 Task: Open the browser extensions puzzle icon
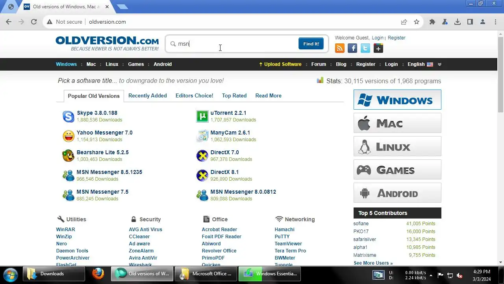[432, 22]
